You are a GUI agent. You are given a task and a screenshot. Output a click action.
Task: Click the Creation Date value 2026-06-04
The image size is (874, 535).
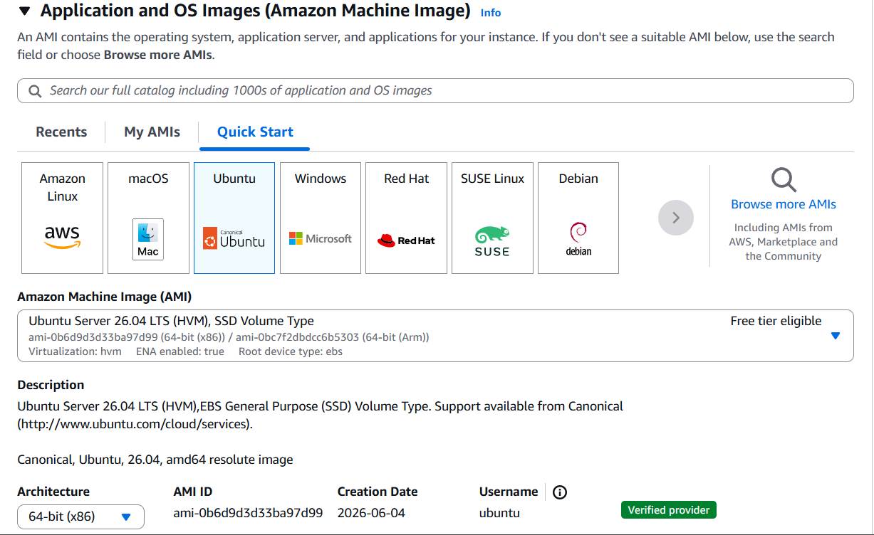coord(371,513)
